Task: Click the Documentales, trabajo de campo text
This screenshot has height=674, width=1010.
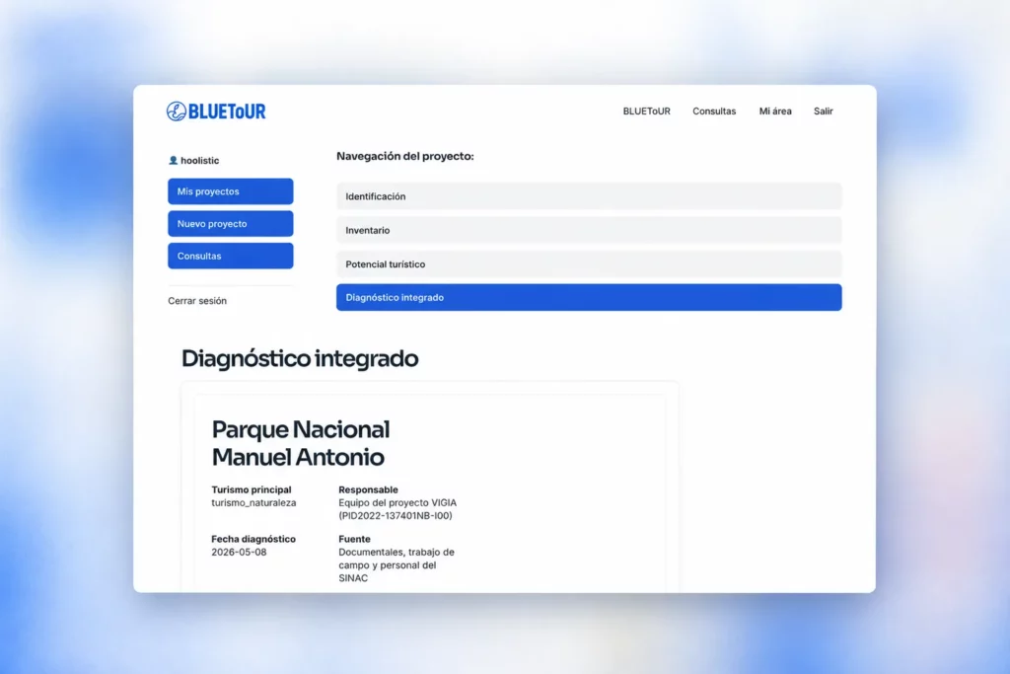Action: [397, 565]
